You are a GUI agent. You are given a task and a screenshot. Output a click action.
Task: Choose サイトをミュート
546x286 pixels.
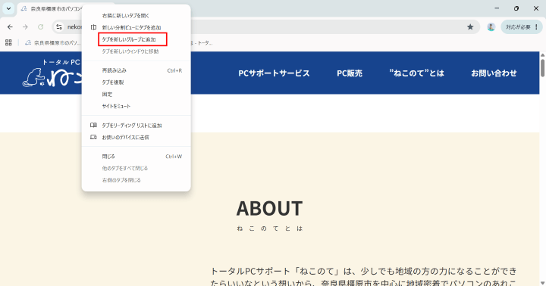coord(136,106)
